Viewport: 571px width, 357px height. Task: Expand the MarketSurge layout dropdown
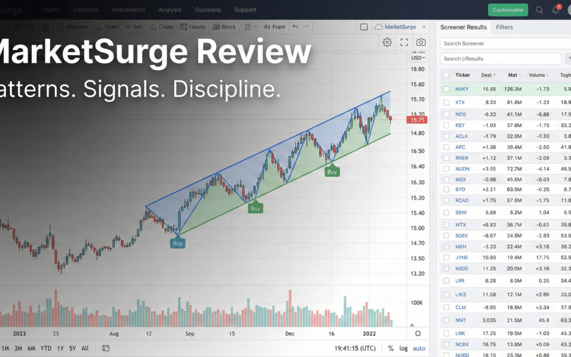pos(423,27)
